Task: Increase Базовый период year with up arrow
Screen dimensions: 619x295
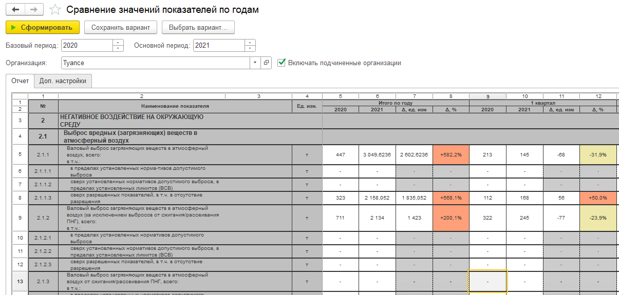Action: tap(118, 43)
